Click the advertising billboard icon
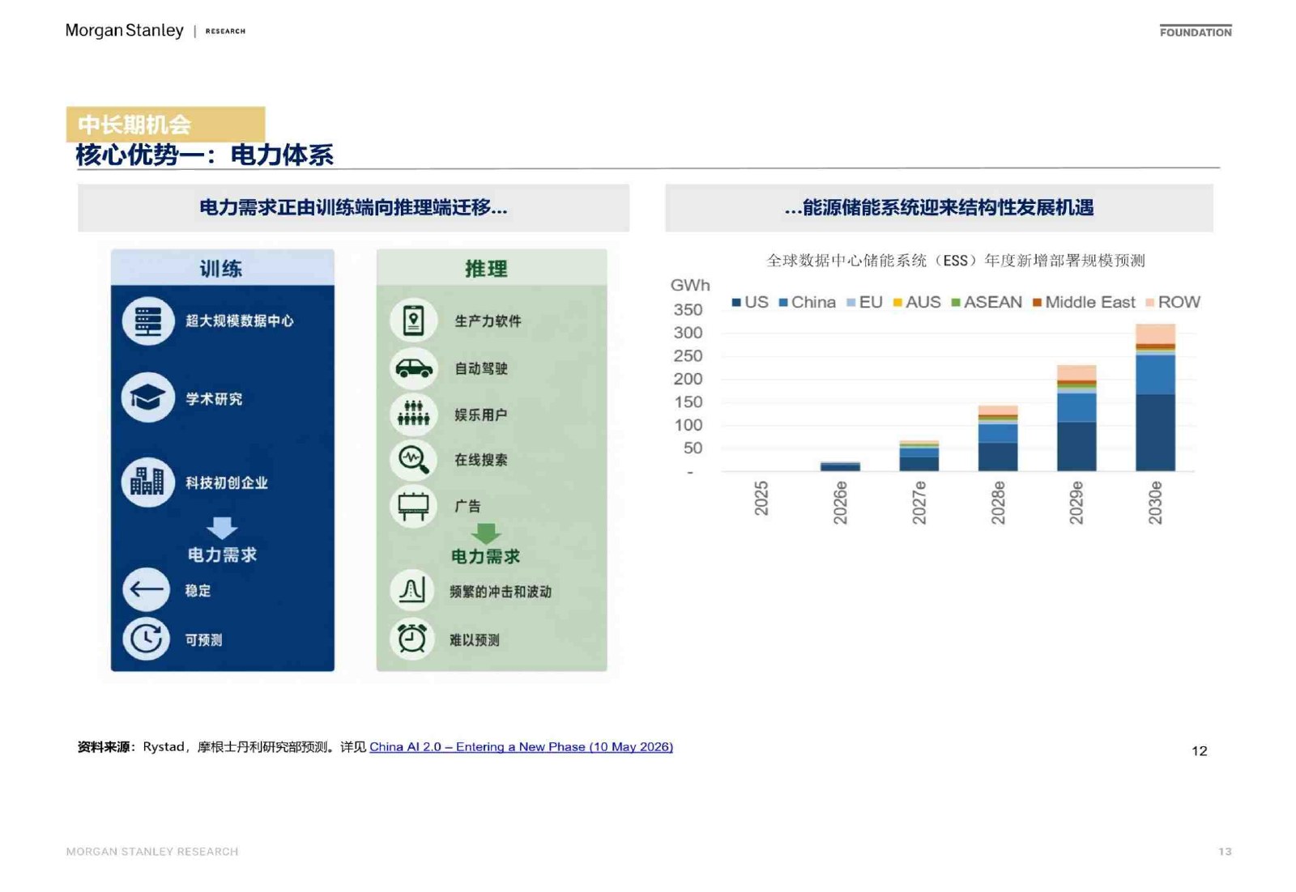 click(x=414, y=507)
